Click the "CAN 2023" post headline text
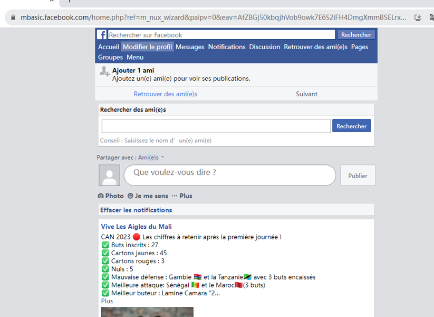434x317 pixels. [191, 237]
